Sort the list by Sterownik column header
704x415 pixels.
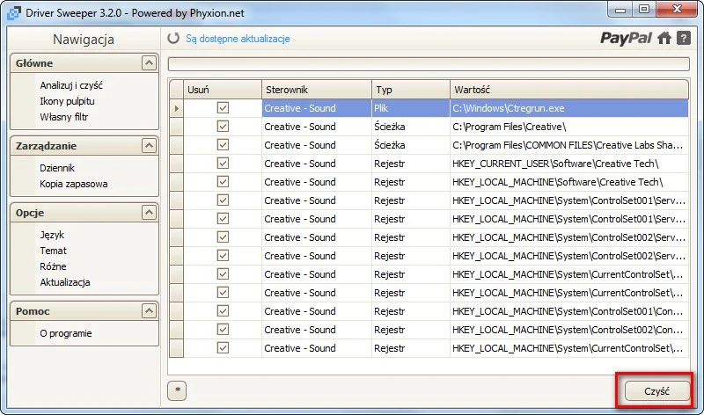[315, 90]
